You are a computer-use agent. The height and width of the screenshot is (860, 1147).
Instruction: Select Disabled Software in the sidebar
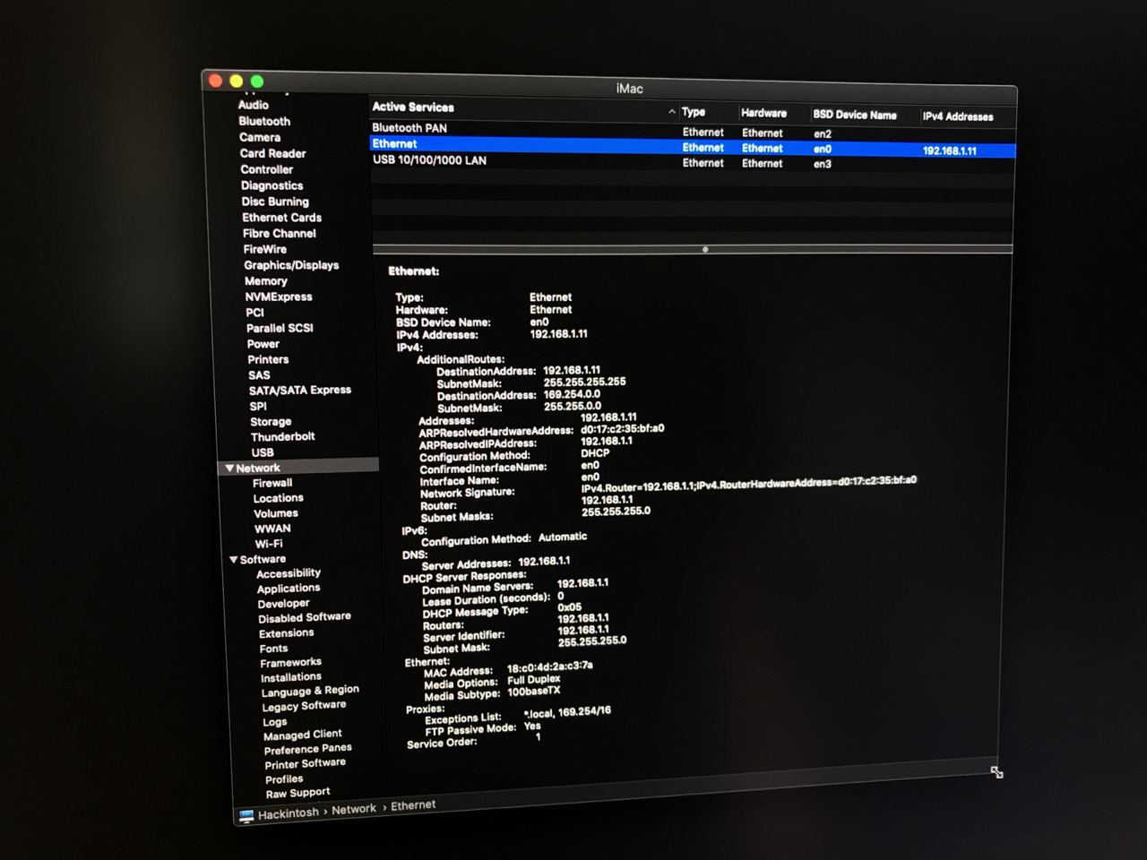click(x=305, y=618)
